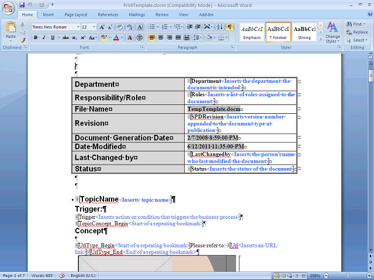Click the English (U.S.) language indicator
374x280 pixels.
point(83,276)
